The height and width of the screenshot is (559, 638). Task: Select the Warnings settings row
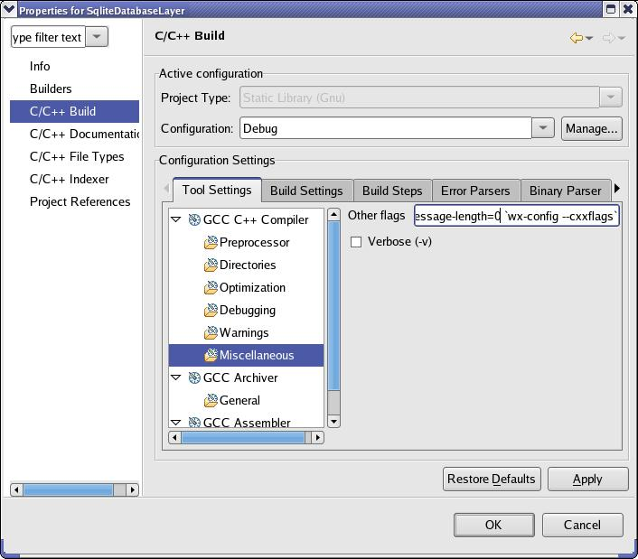tap(244, 333)
